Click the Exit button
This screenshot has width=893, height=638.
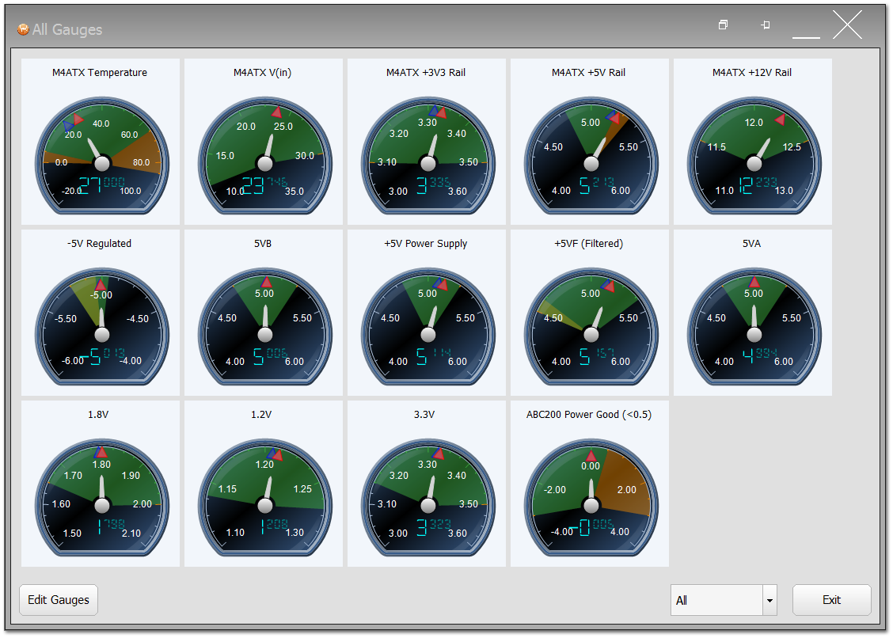click(831, 600)
